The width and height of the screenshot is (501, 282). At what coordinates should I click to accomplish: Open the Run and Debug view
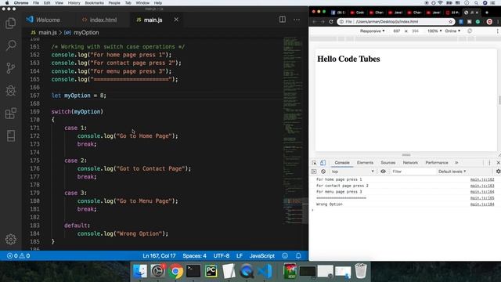(11, 91)
